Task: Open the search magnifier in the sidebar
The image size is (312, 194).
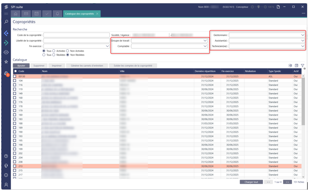Action: (x=6, y=22)
